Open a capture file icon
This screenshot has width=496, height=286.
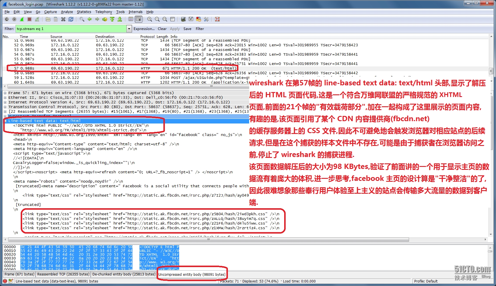pos(48,19)
